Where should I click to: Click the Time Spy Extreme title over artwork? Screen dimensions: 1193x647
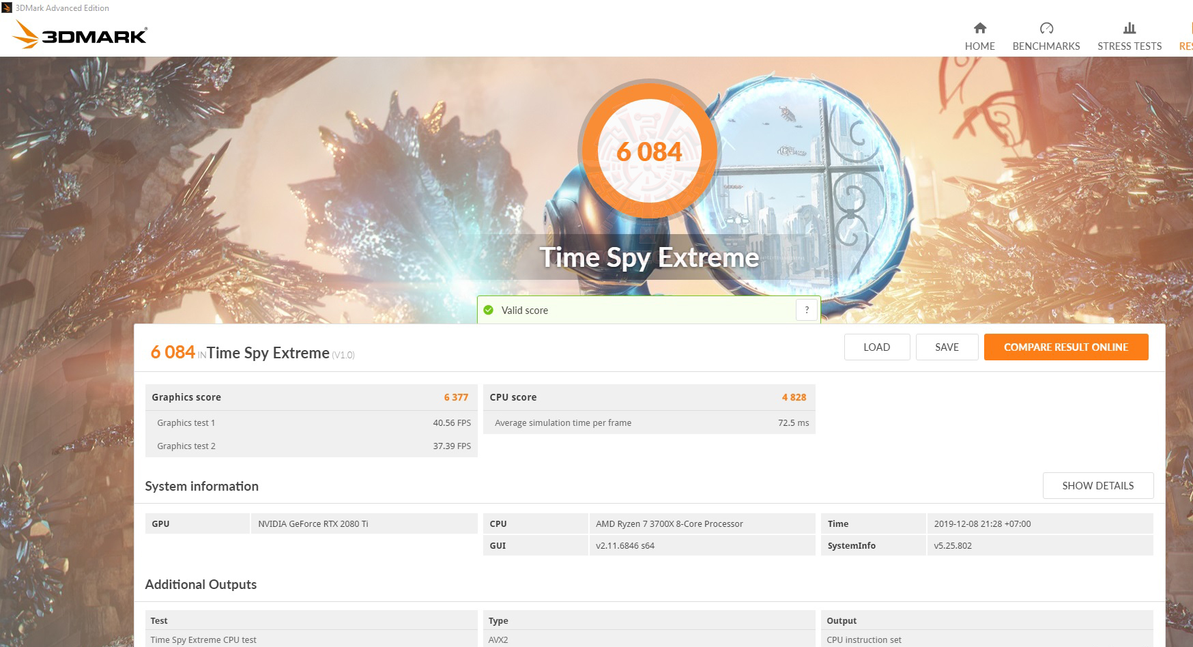649,257
